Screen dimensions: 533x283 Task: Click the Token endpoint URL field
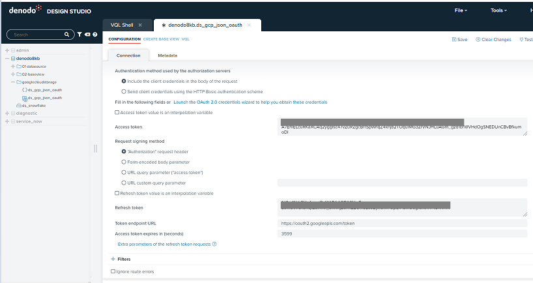pyautogui.click(x=403, y=224)
